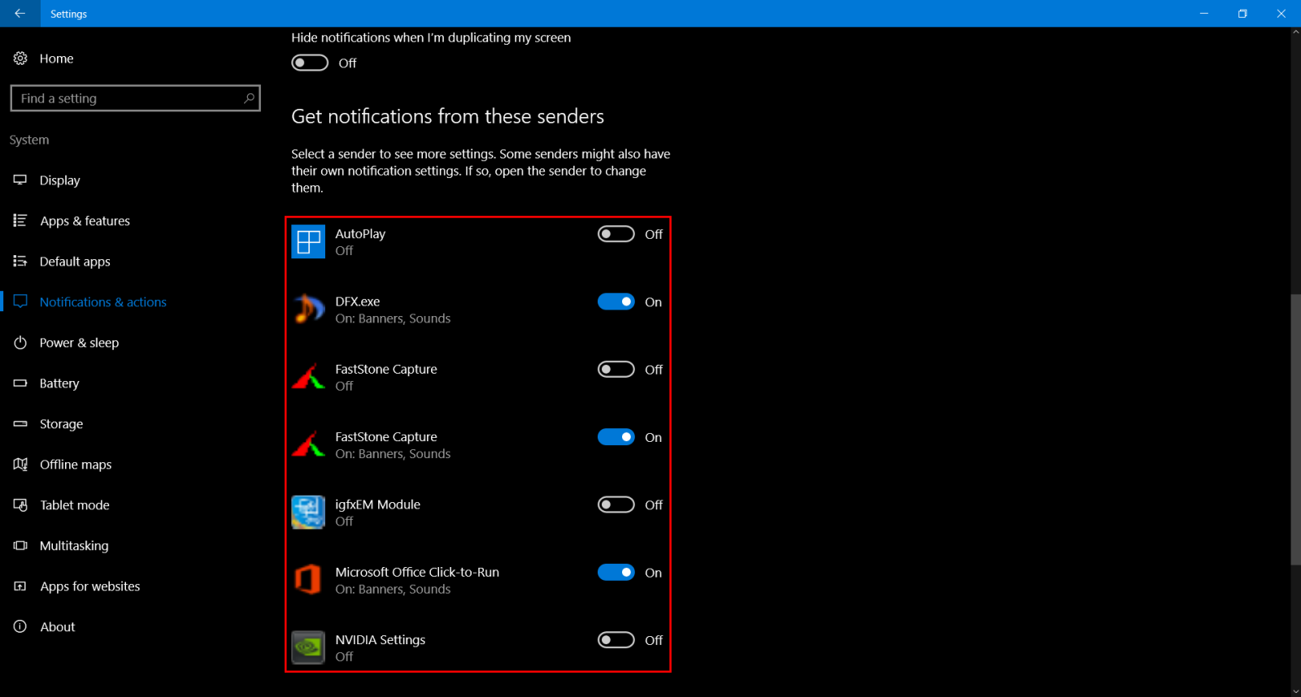Screen dimensions: 1301x697
Task: Click the igfxEM Module icon
Action: point(308,513)
